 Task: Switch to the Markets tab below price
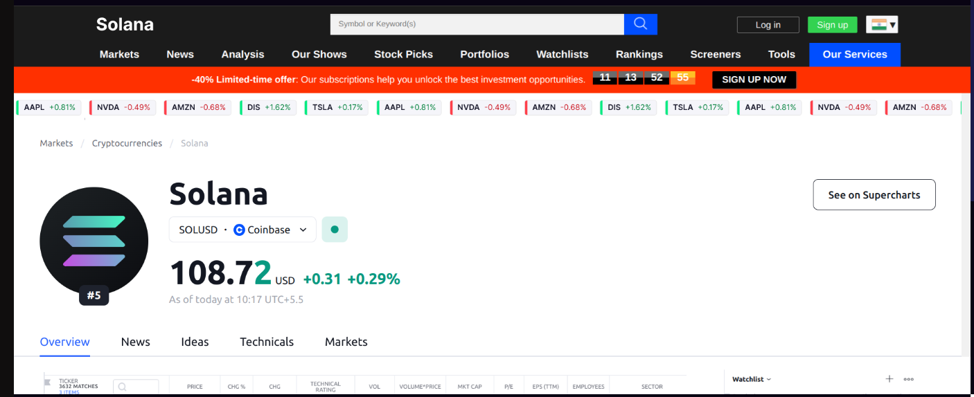coord(346,342)
